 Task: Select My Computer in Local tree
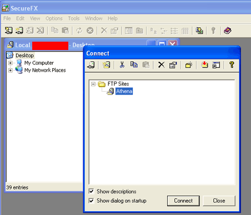pos(39,63)
